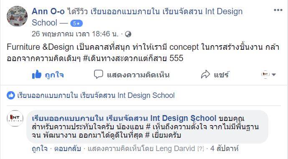Click the globe public privacy icon
This screenshot has height=159, width=288.
[128, 34]
